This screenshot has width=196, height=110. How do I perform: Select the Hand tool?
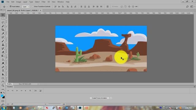pyautogui.click(x=3, y=82)
